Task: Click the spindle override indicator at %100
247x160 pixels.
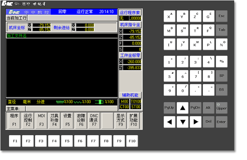Action: coord(104,102)
